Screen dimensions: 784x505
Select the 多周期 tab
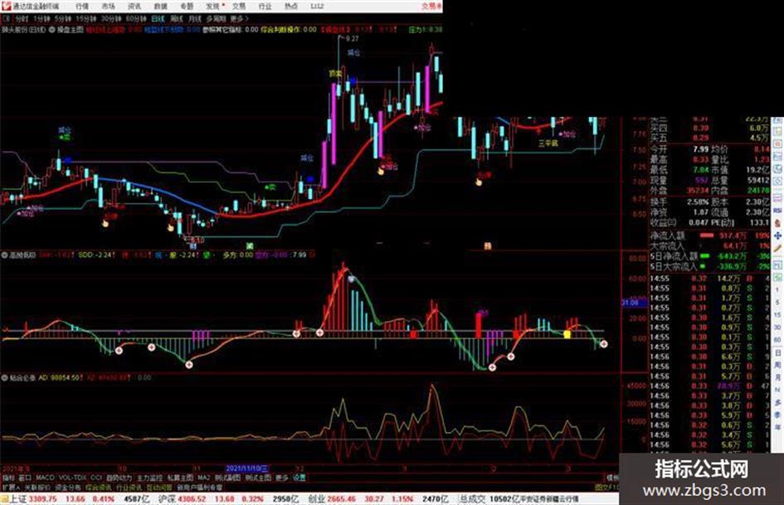(x=217, y=19)
